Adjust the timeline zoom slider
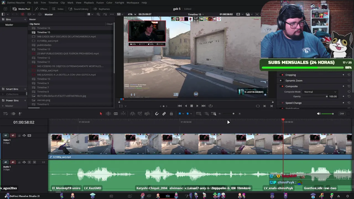354x199 pixels. pyautogui.click(x=233, y=114)
